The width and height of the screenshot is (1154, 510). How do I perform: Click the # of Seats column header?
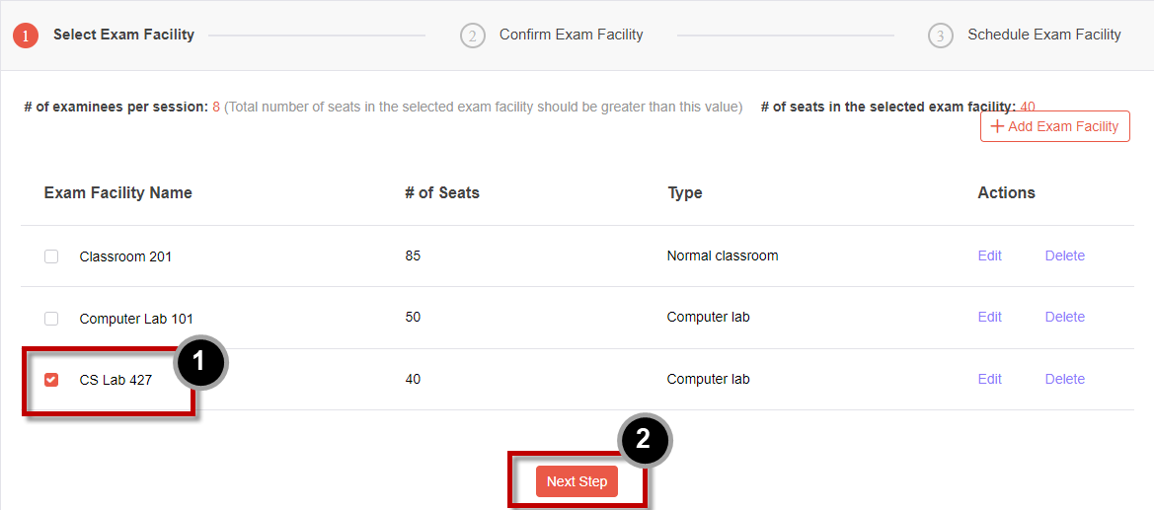442,192
